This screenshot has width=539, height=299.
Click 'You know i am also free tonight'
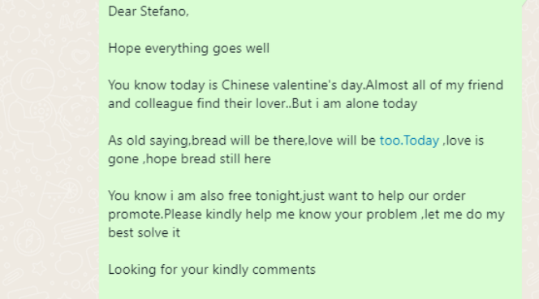[x=205, y=196]
